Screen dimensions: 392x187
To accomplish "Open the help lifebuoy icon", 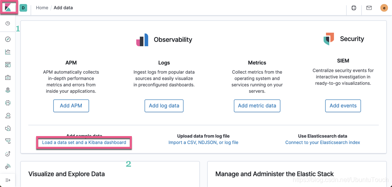I will pyautogui.click(x=354, y=8).
